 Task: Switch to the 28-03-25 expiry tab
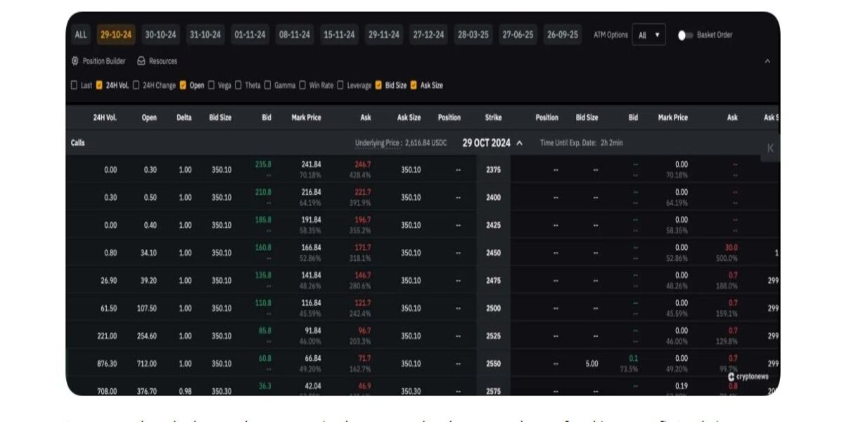click(473, 34)
